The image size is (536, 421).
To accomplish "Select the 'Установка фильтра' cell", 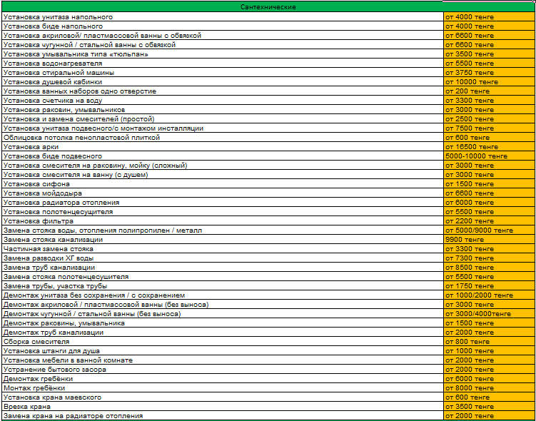I will (x=223, y=221).
